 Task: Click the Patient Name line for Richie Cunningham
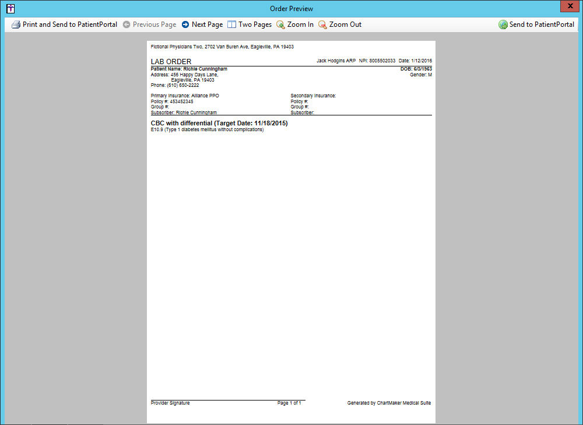189,69
